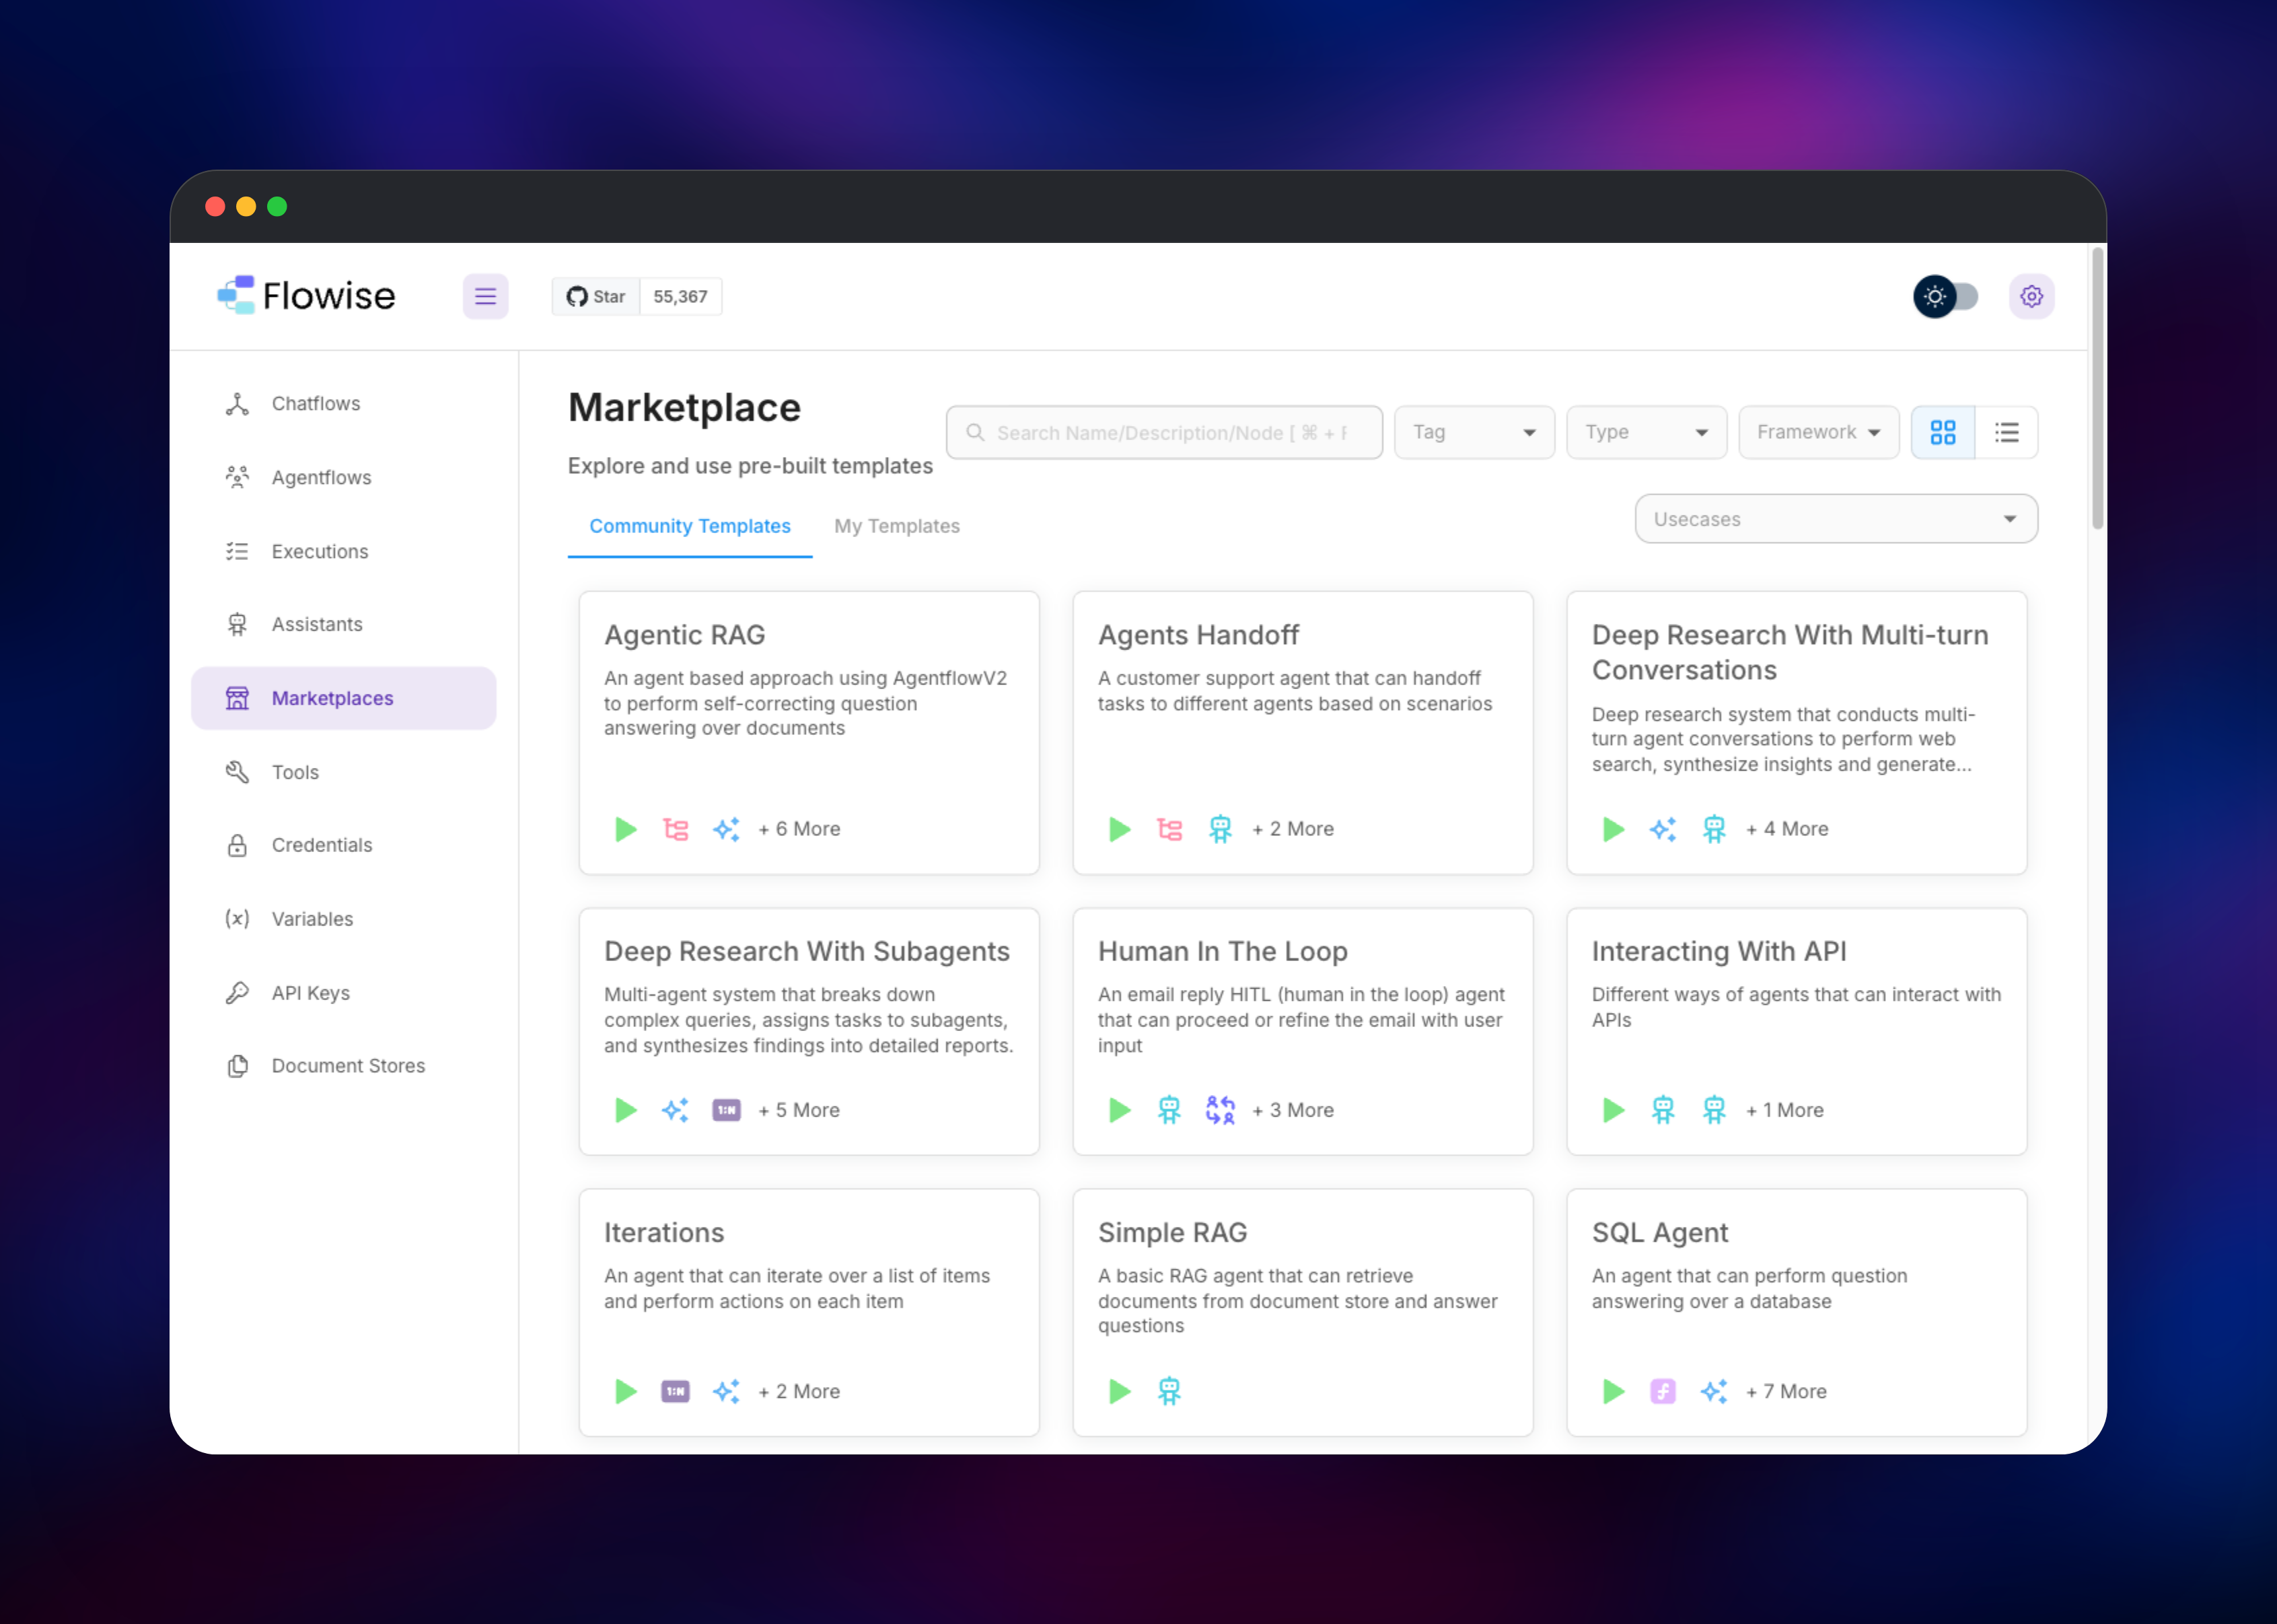Click Human In The Loop agent robot icon
The image size is (2277, 1624).
pyautogui.click(x=1169, y=1110)
